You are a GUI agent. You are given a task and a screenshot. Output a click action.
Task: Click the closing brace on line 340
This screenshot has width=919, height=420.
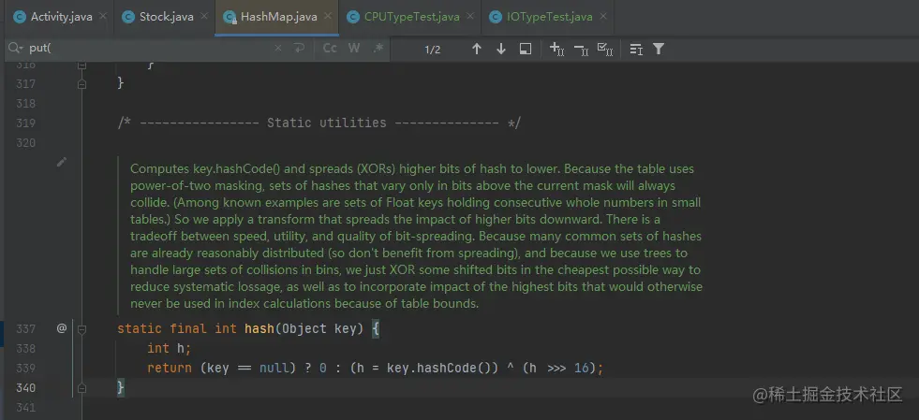click(121, 387)
